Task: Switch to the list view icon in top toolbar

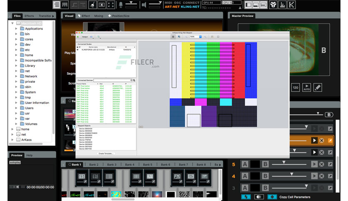Action: click(x=57, y=5)
